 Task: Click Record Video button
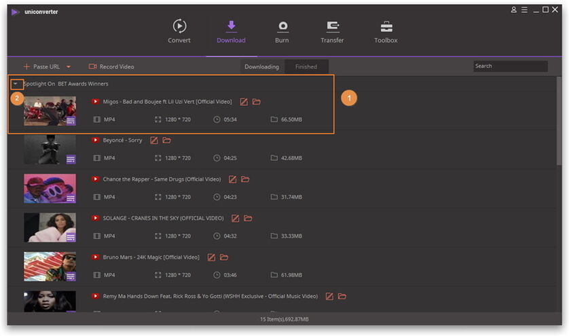[x=111, y=67]
